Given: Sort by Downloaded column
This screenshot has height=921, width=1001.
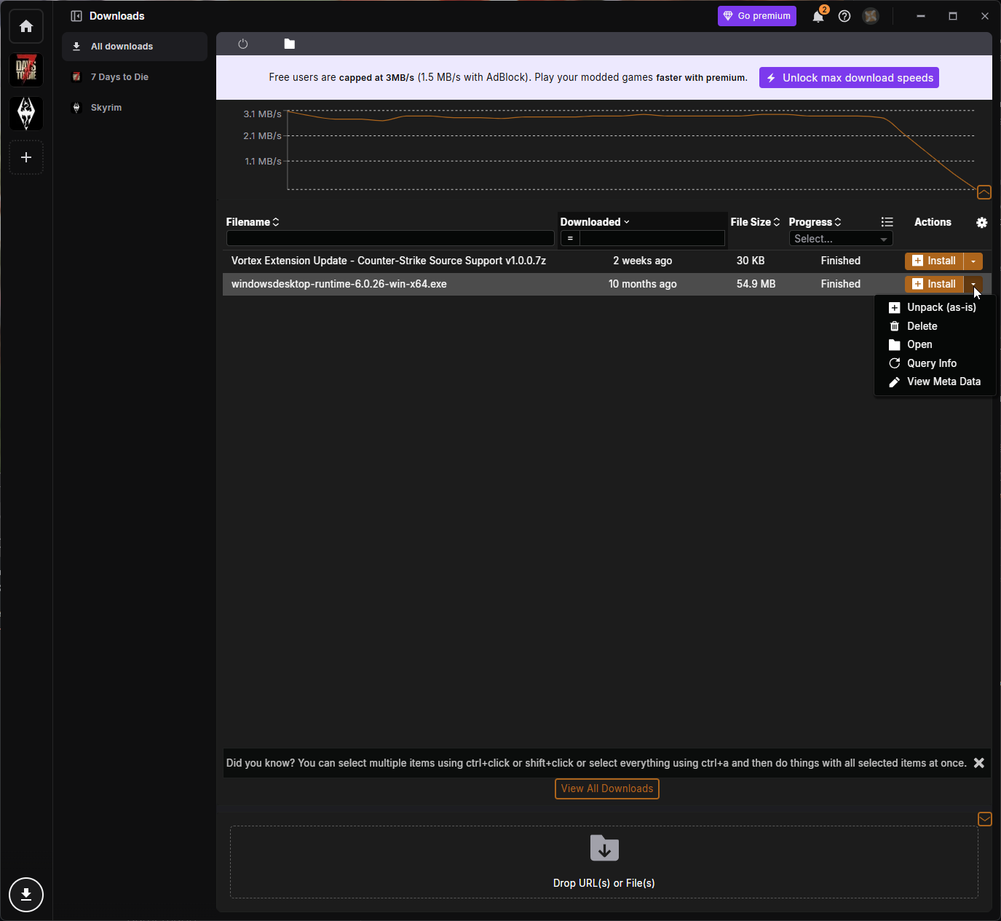Looking at the screenshot, I should pyautogui.click(x=595, y=222).
